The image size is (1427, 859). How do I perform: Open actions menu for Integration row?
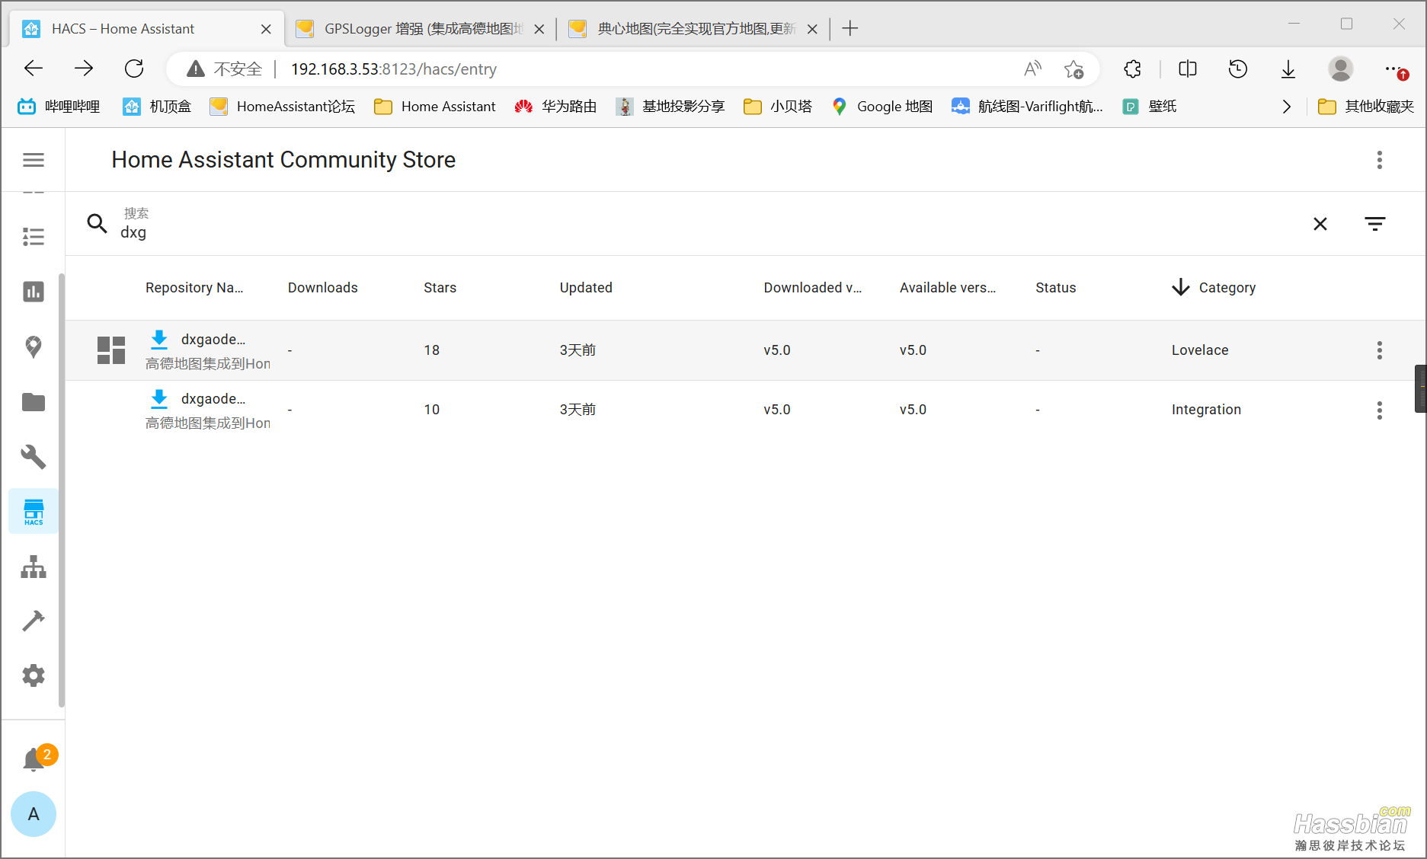click(x=1380, y=410)
